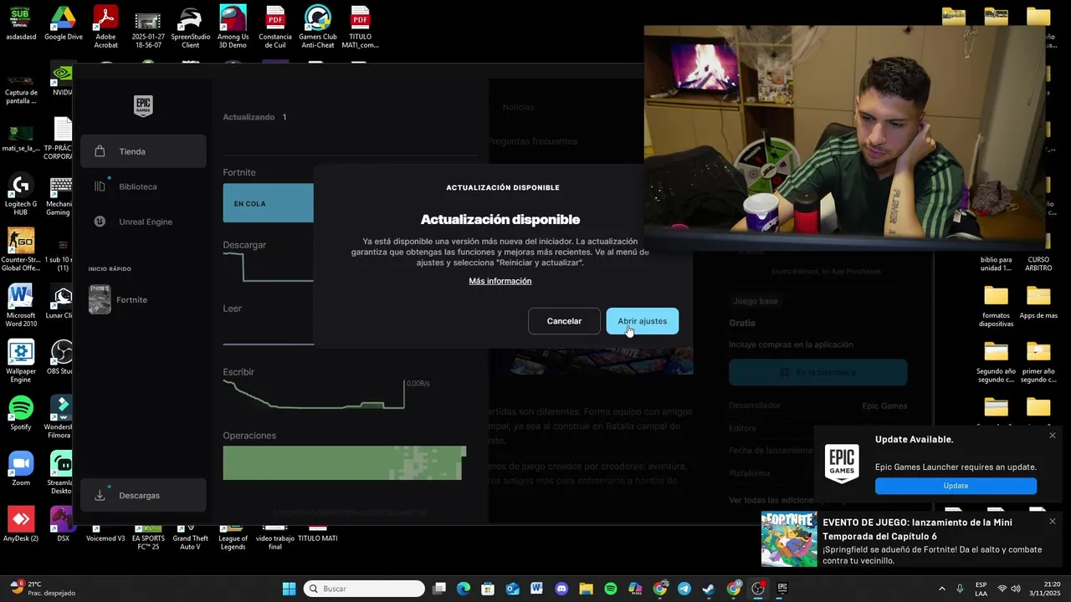Image resolution: width=1071 pixels, height=602 pixels.
Task: Click the EN COLA Fortnite download bar
Action: 268,203
